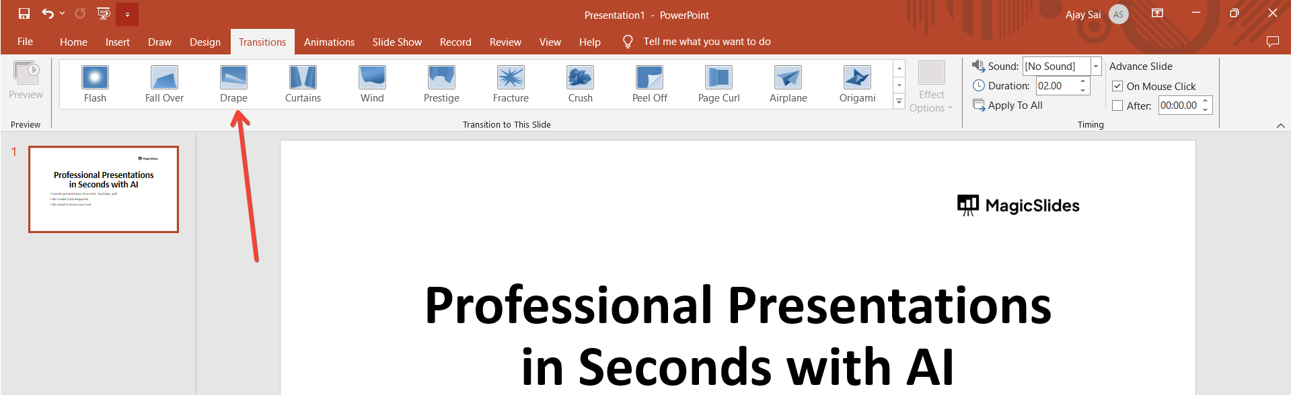1291x395 pixels.
Task: Click the 'Tell me what you want to do' box
Action: (707, 42)
